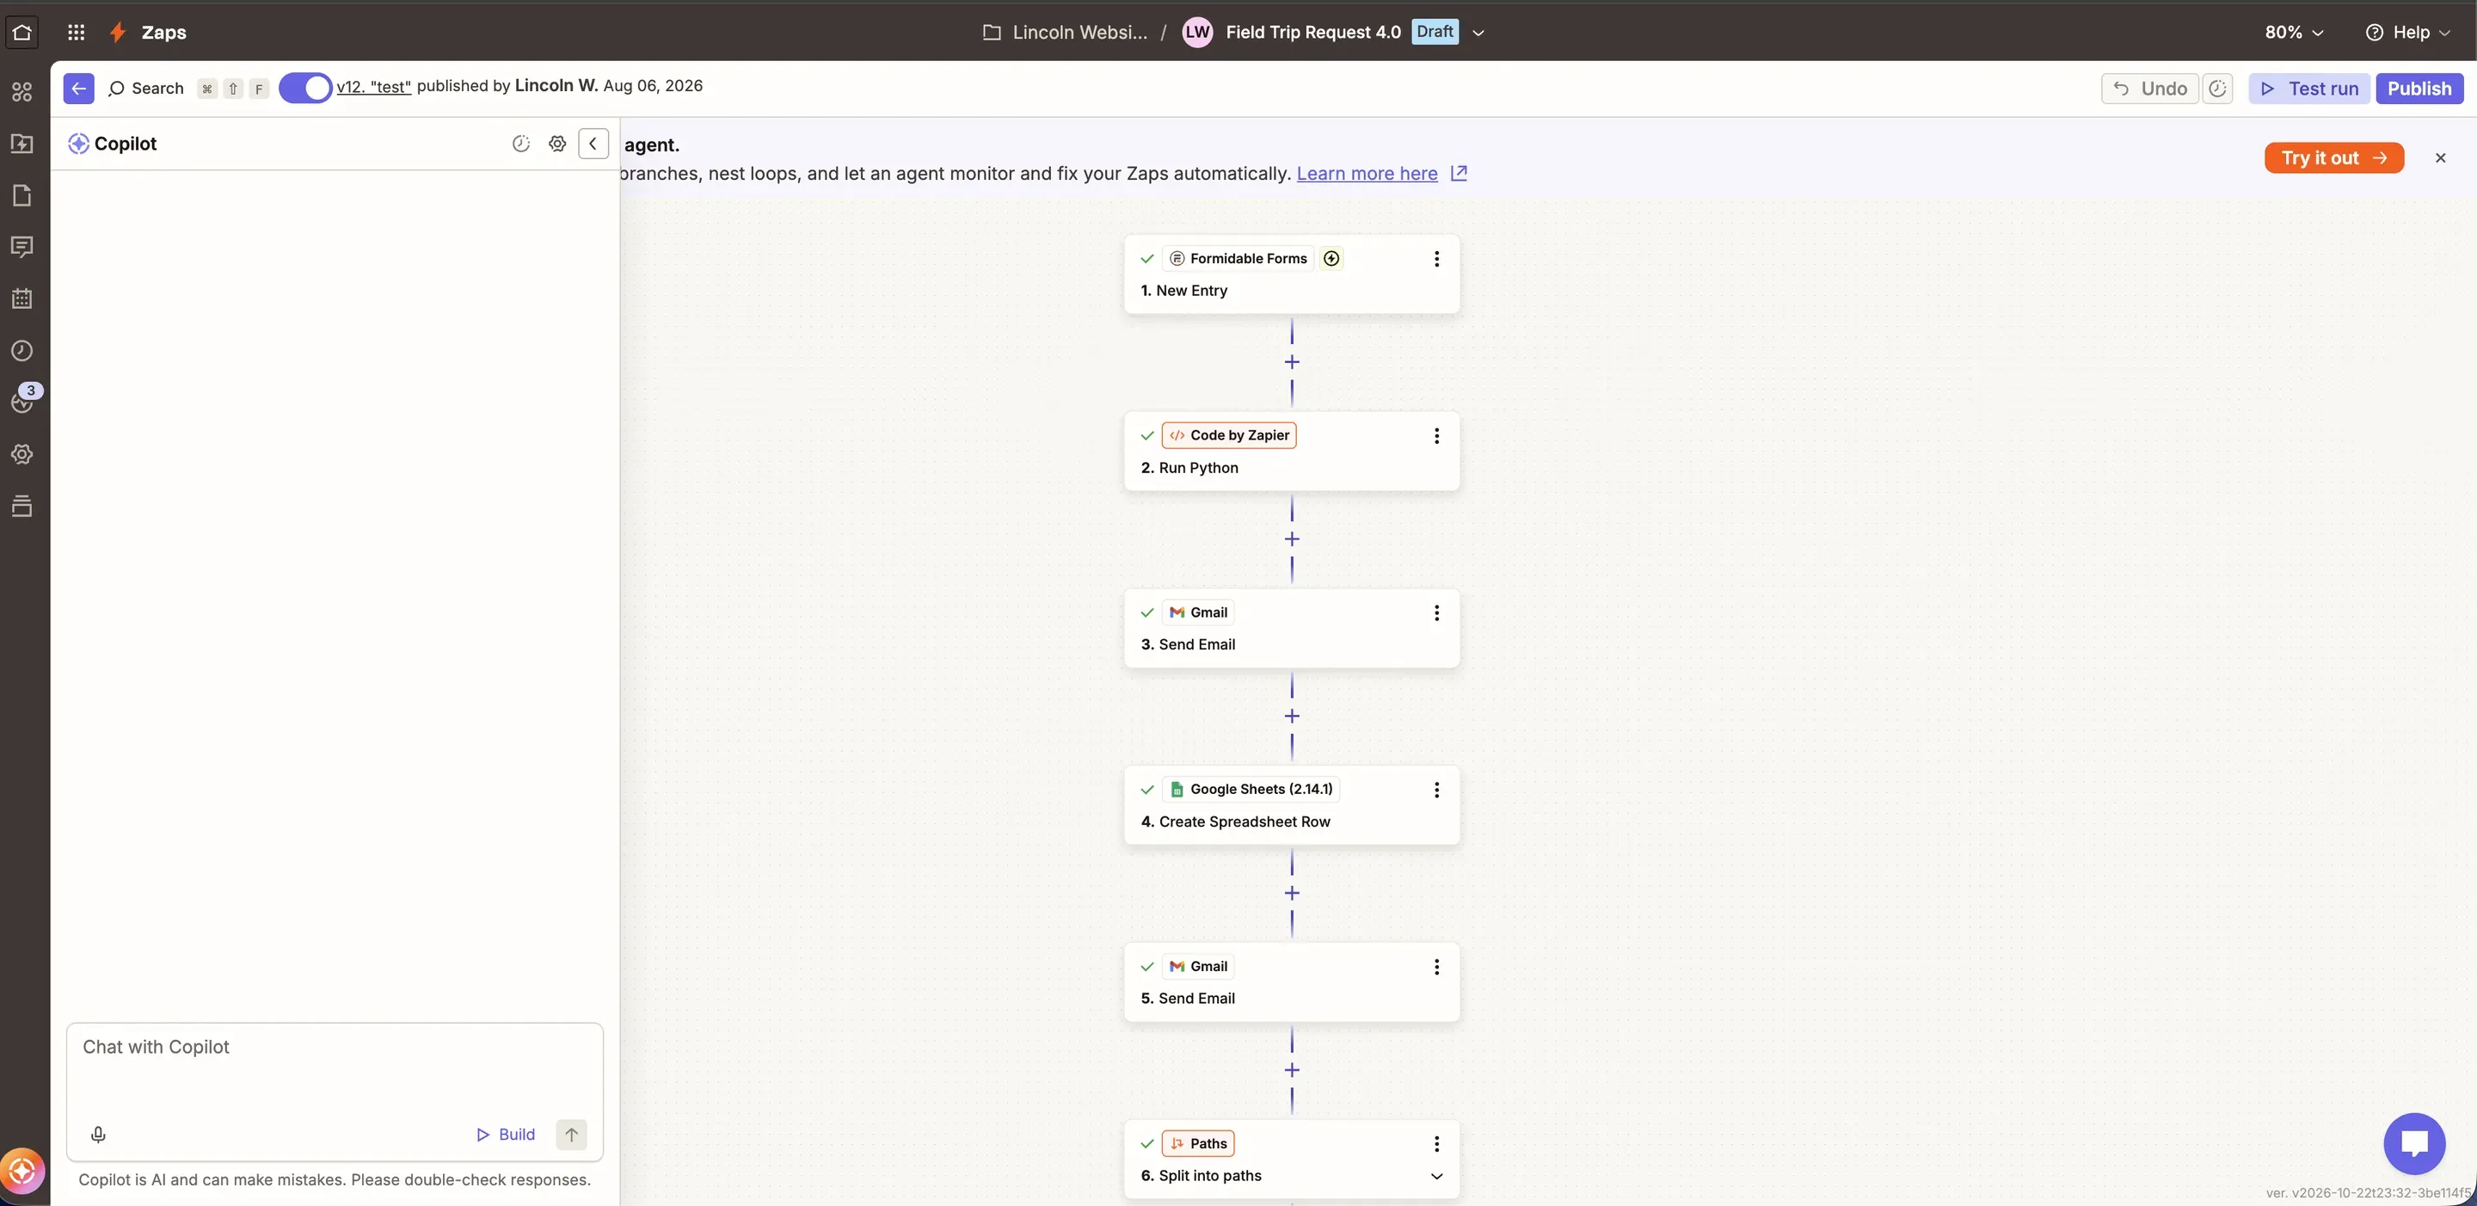Expand the Split into paths step
The height and width of the screenshot is (1206, 2477).
click(1436, 1176)
